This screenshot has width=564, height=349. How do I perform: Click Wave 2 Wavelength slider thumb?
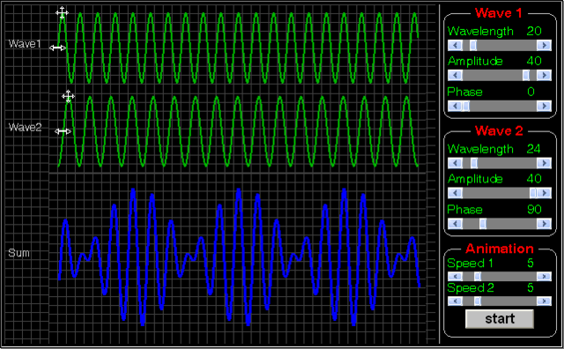click(474, 163)
